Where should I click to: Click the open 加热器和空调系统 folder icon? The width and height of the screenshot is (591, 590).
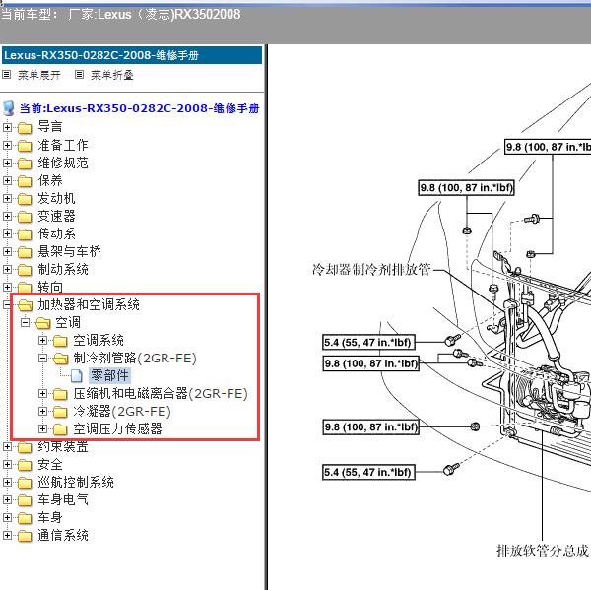[x=25, y=305]
